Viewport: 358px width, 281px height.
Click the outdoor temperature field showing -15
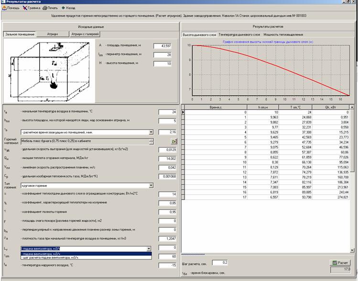click(x=168, y=265)
